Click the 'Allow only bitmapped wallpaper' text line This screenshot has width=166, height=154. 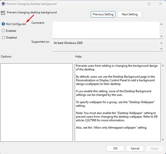pos(111,128)
